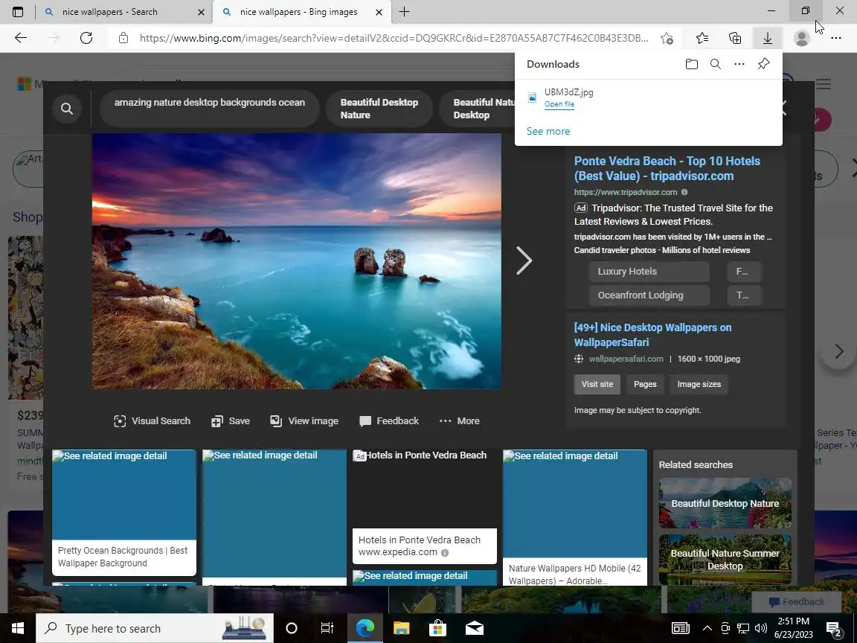Toggle the Downloads toolbar button
The image size is (857, 643).
point(768,38)
